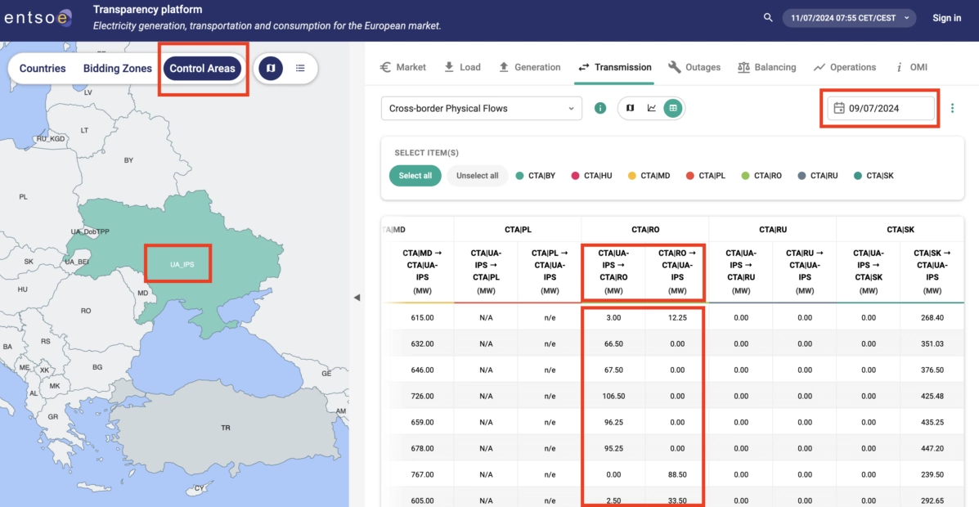
Task: Toggle the CTA|PL item
Action: [x=706, y=176]
